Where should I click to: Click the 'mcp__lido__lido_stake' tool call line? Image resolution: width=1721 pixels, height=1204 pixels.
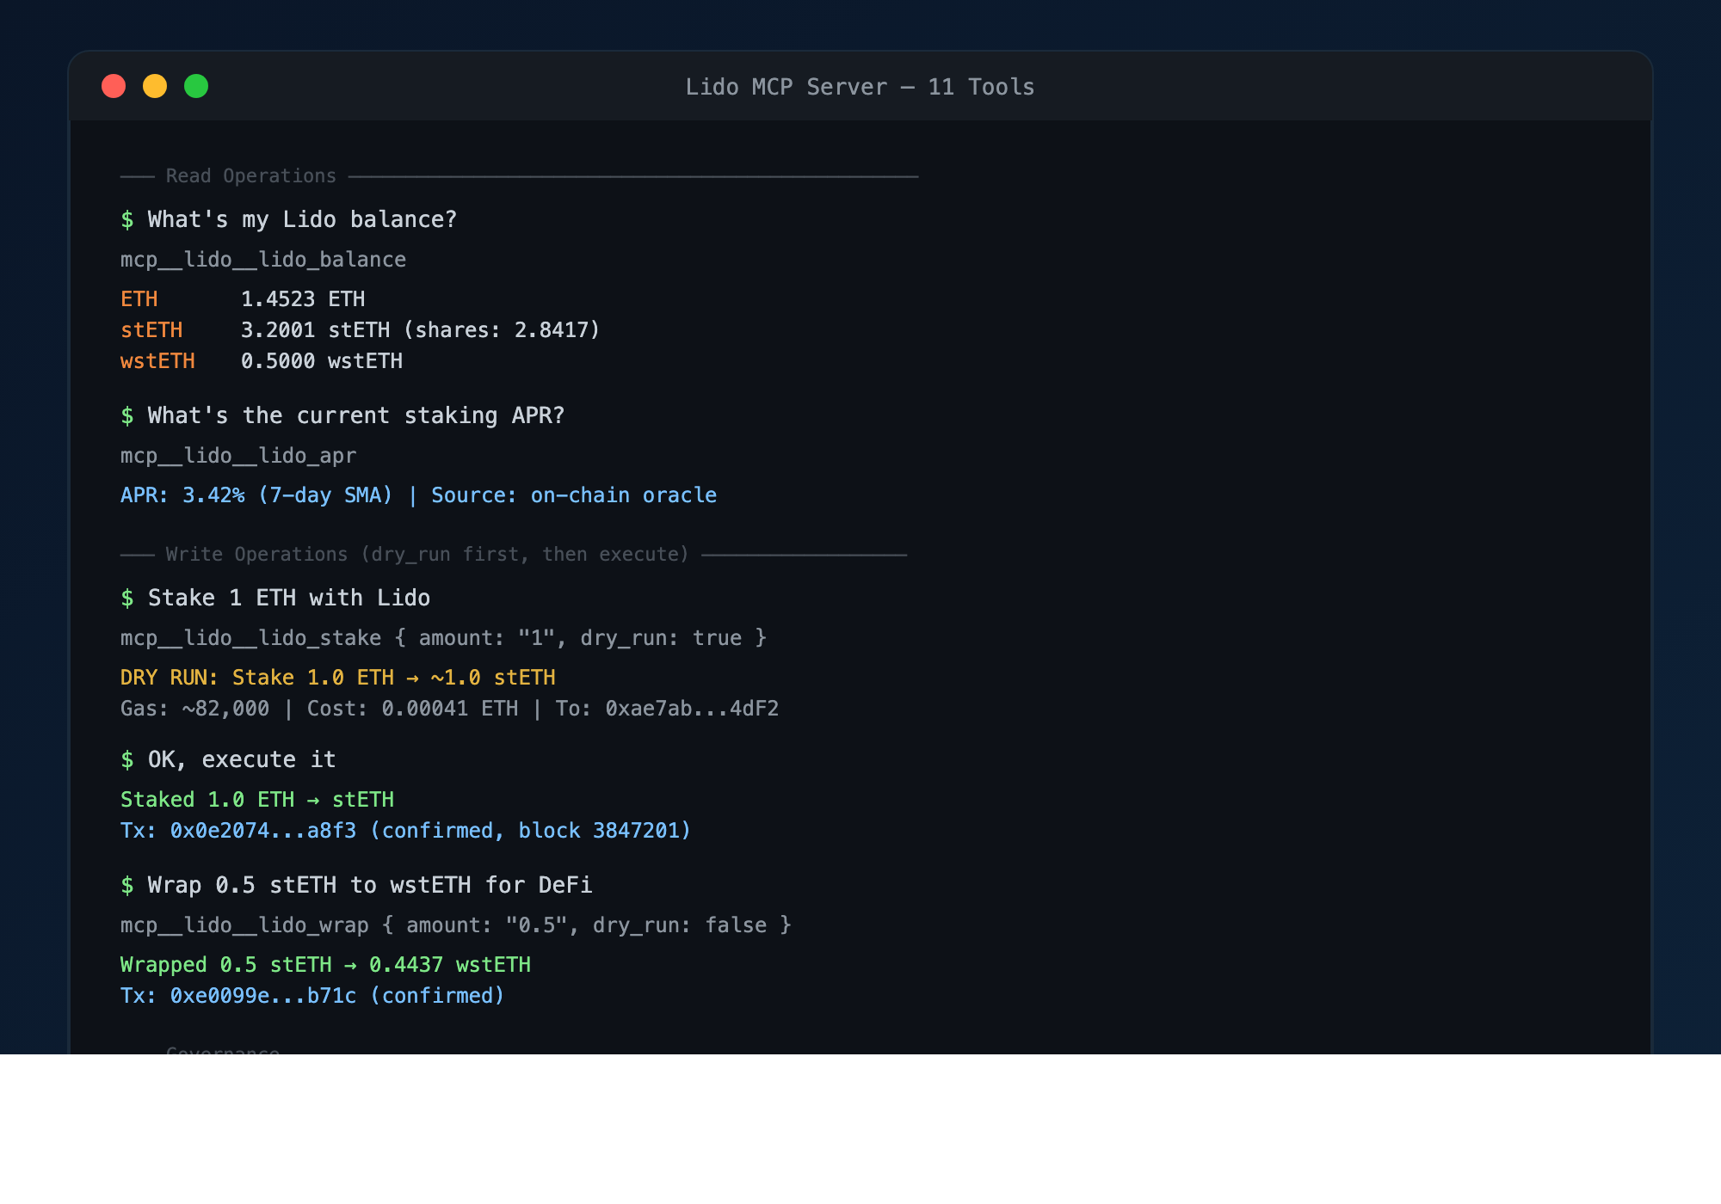click(x=443, y=638)
